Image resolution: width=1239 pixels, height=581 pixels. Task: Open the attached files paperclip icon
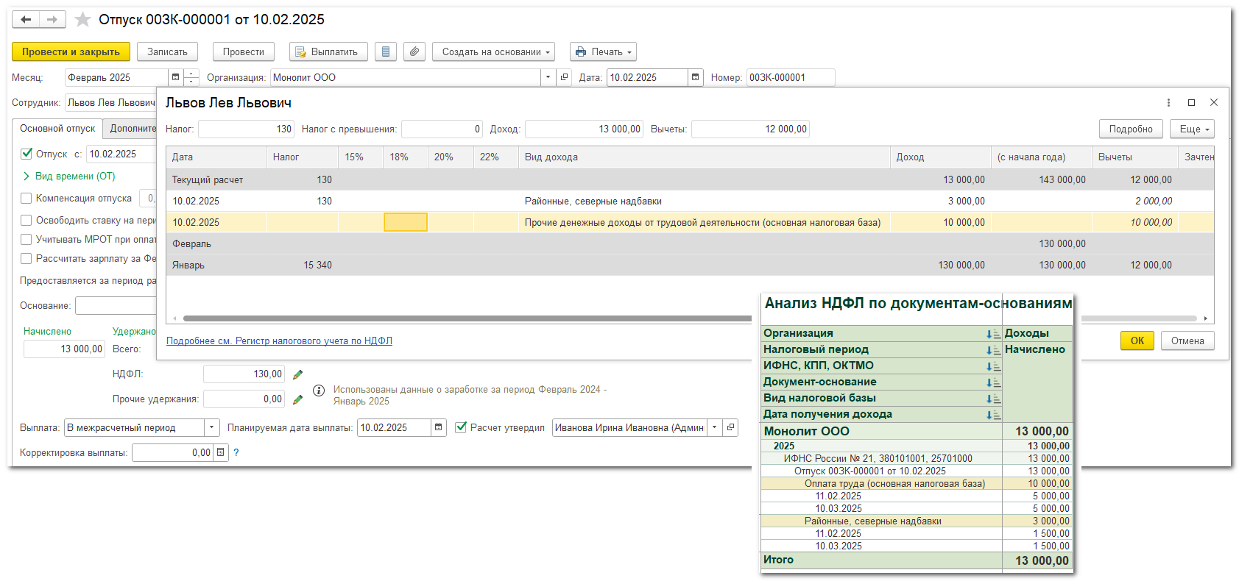414,51
